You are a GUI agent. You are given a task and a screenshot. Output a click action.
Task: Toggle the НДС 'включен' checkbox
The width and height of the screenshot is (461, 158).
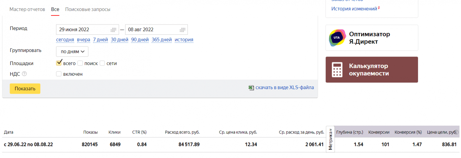pyautogui.click(x=59, y=74)
